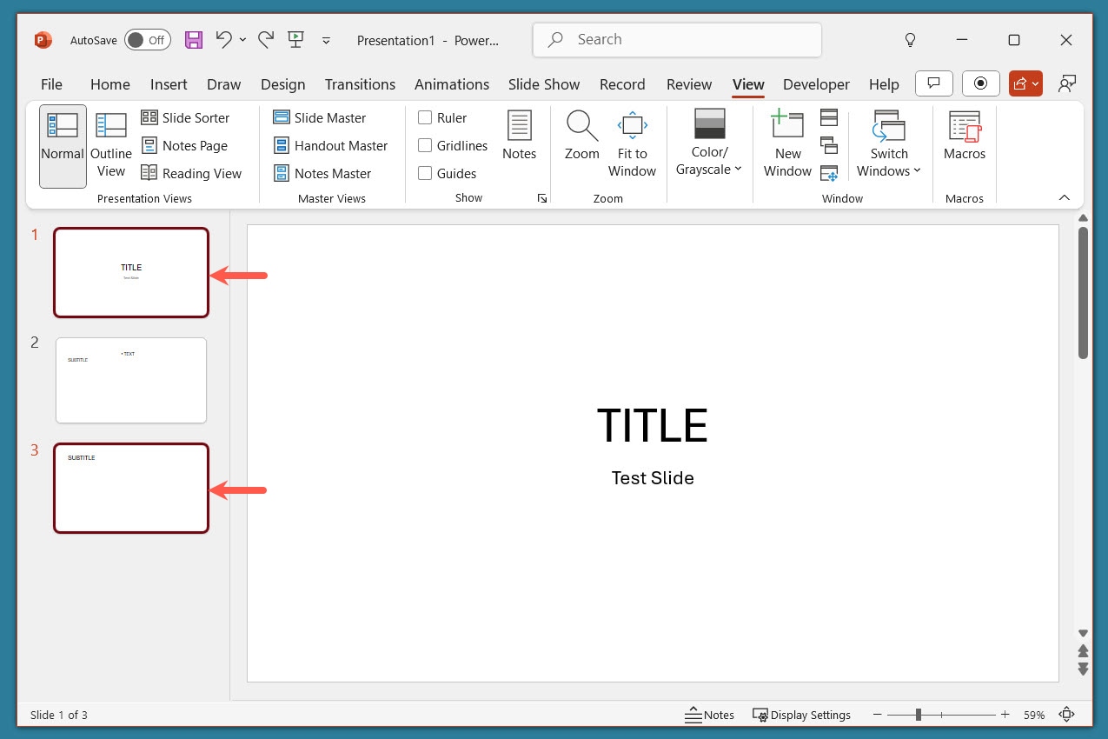Image resolution: width=1108 pixels, height=739 pixels.
Task: Open the File menu
Action: 51,84
